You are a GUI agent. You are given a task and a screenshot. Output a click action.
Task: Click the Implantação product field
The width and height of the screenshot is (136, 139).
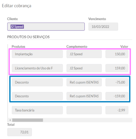pyautogui.click(x=37, y=54)
